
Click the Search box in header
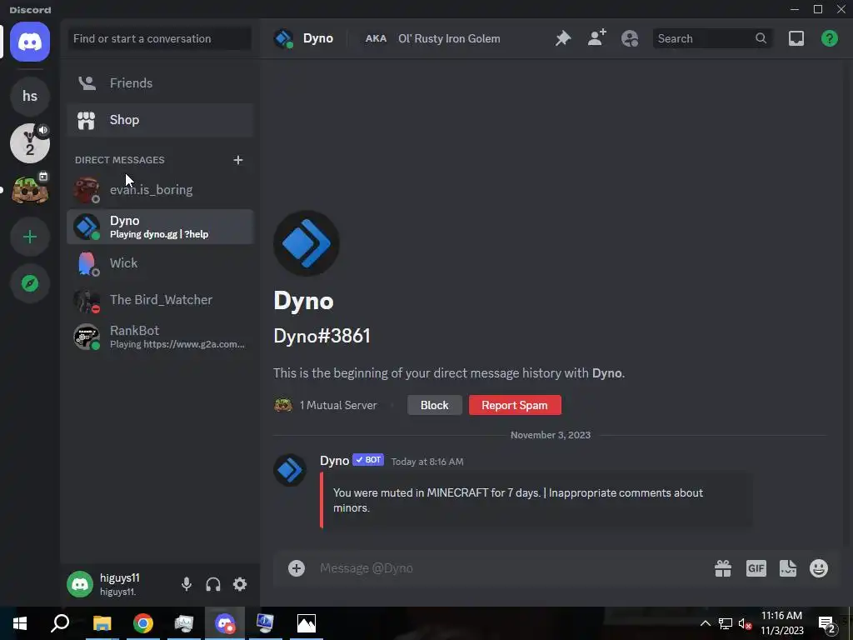[x=712, y=38]
